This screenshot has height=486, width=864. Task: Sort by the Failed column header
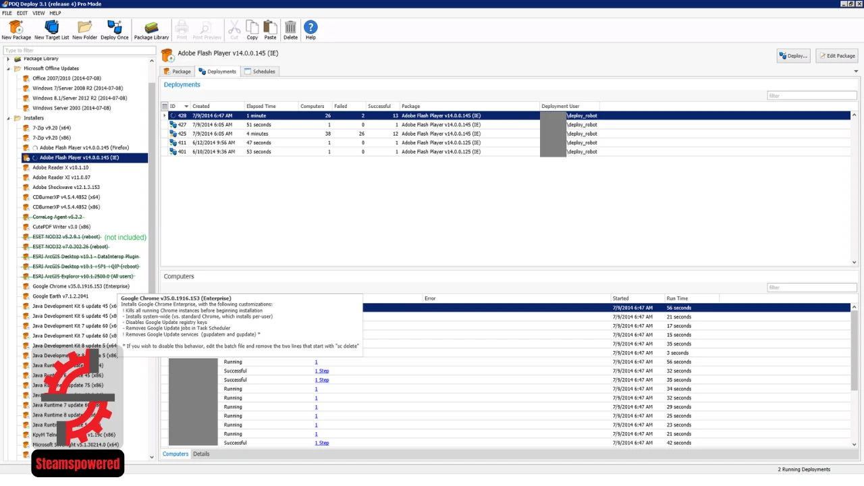tap(348, 106)
